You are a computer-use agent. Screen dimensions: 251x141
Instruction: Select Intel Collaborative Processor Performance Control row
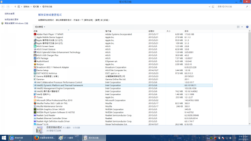[123, 82]
